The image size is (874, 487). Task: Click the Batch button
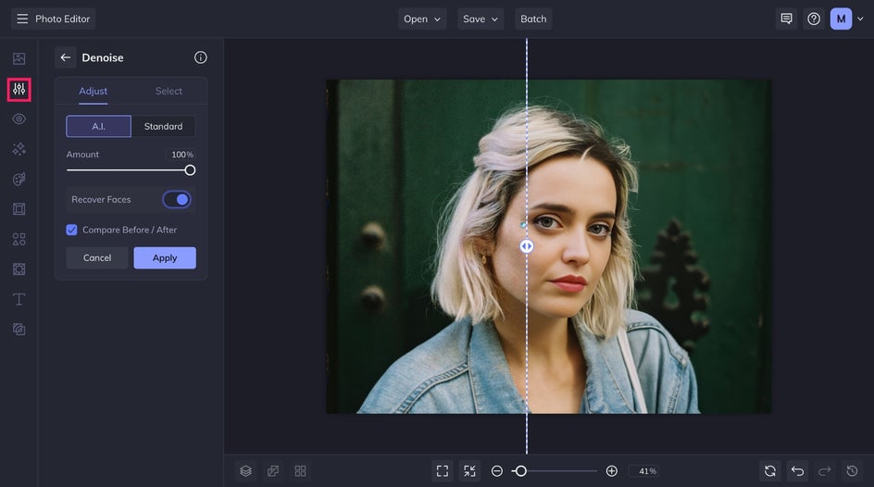tap(533, 19)
